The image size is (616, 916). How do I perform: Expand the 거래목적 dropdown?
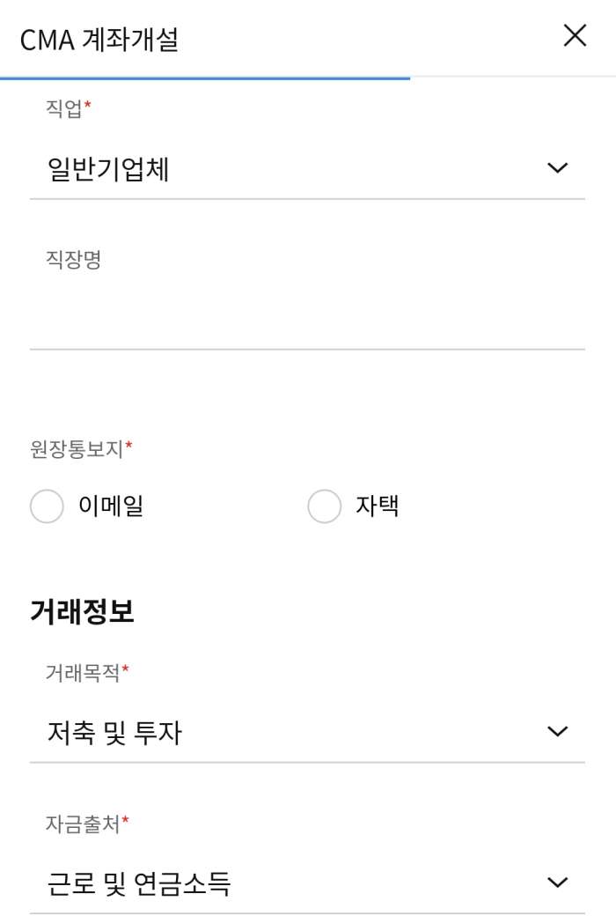coord(308,731)
